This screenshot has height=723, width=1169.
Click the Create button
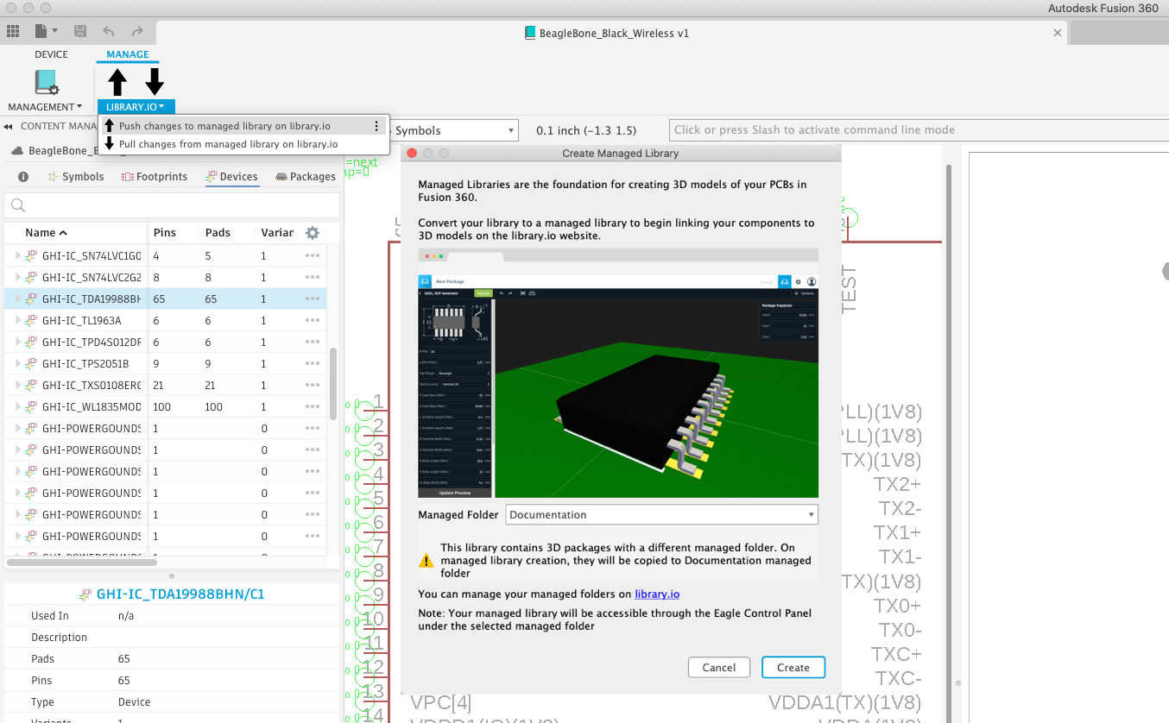pos(793,668)
